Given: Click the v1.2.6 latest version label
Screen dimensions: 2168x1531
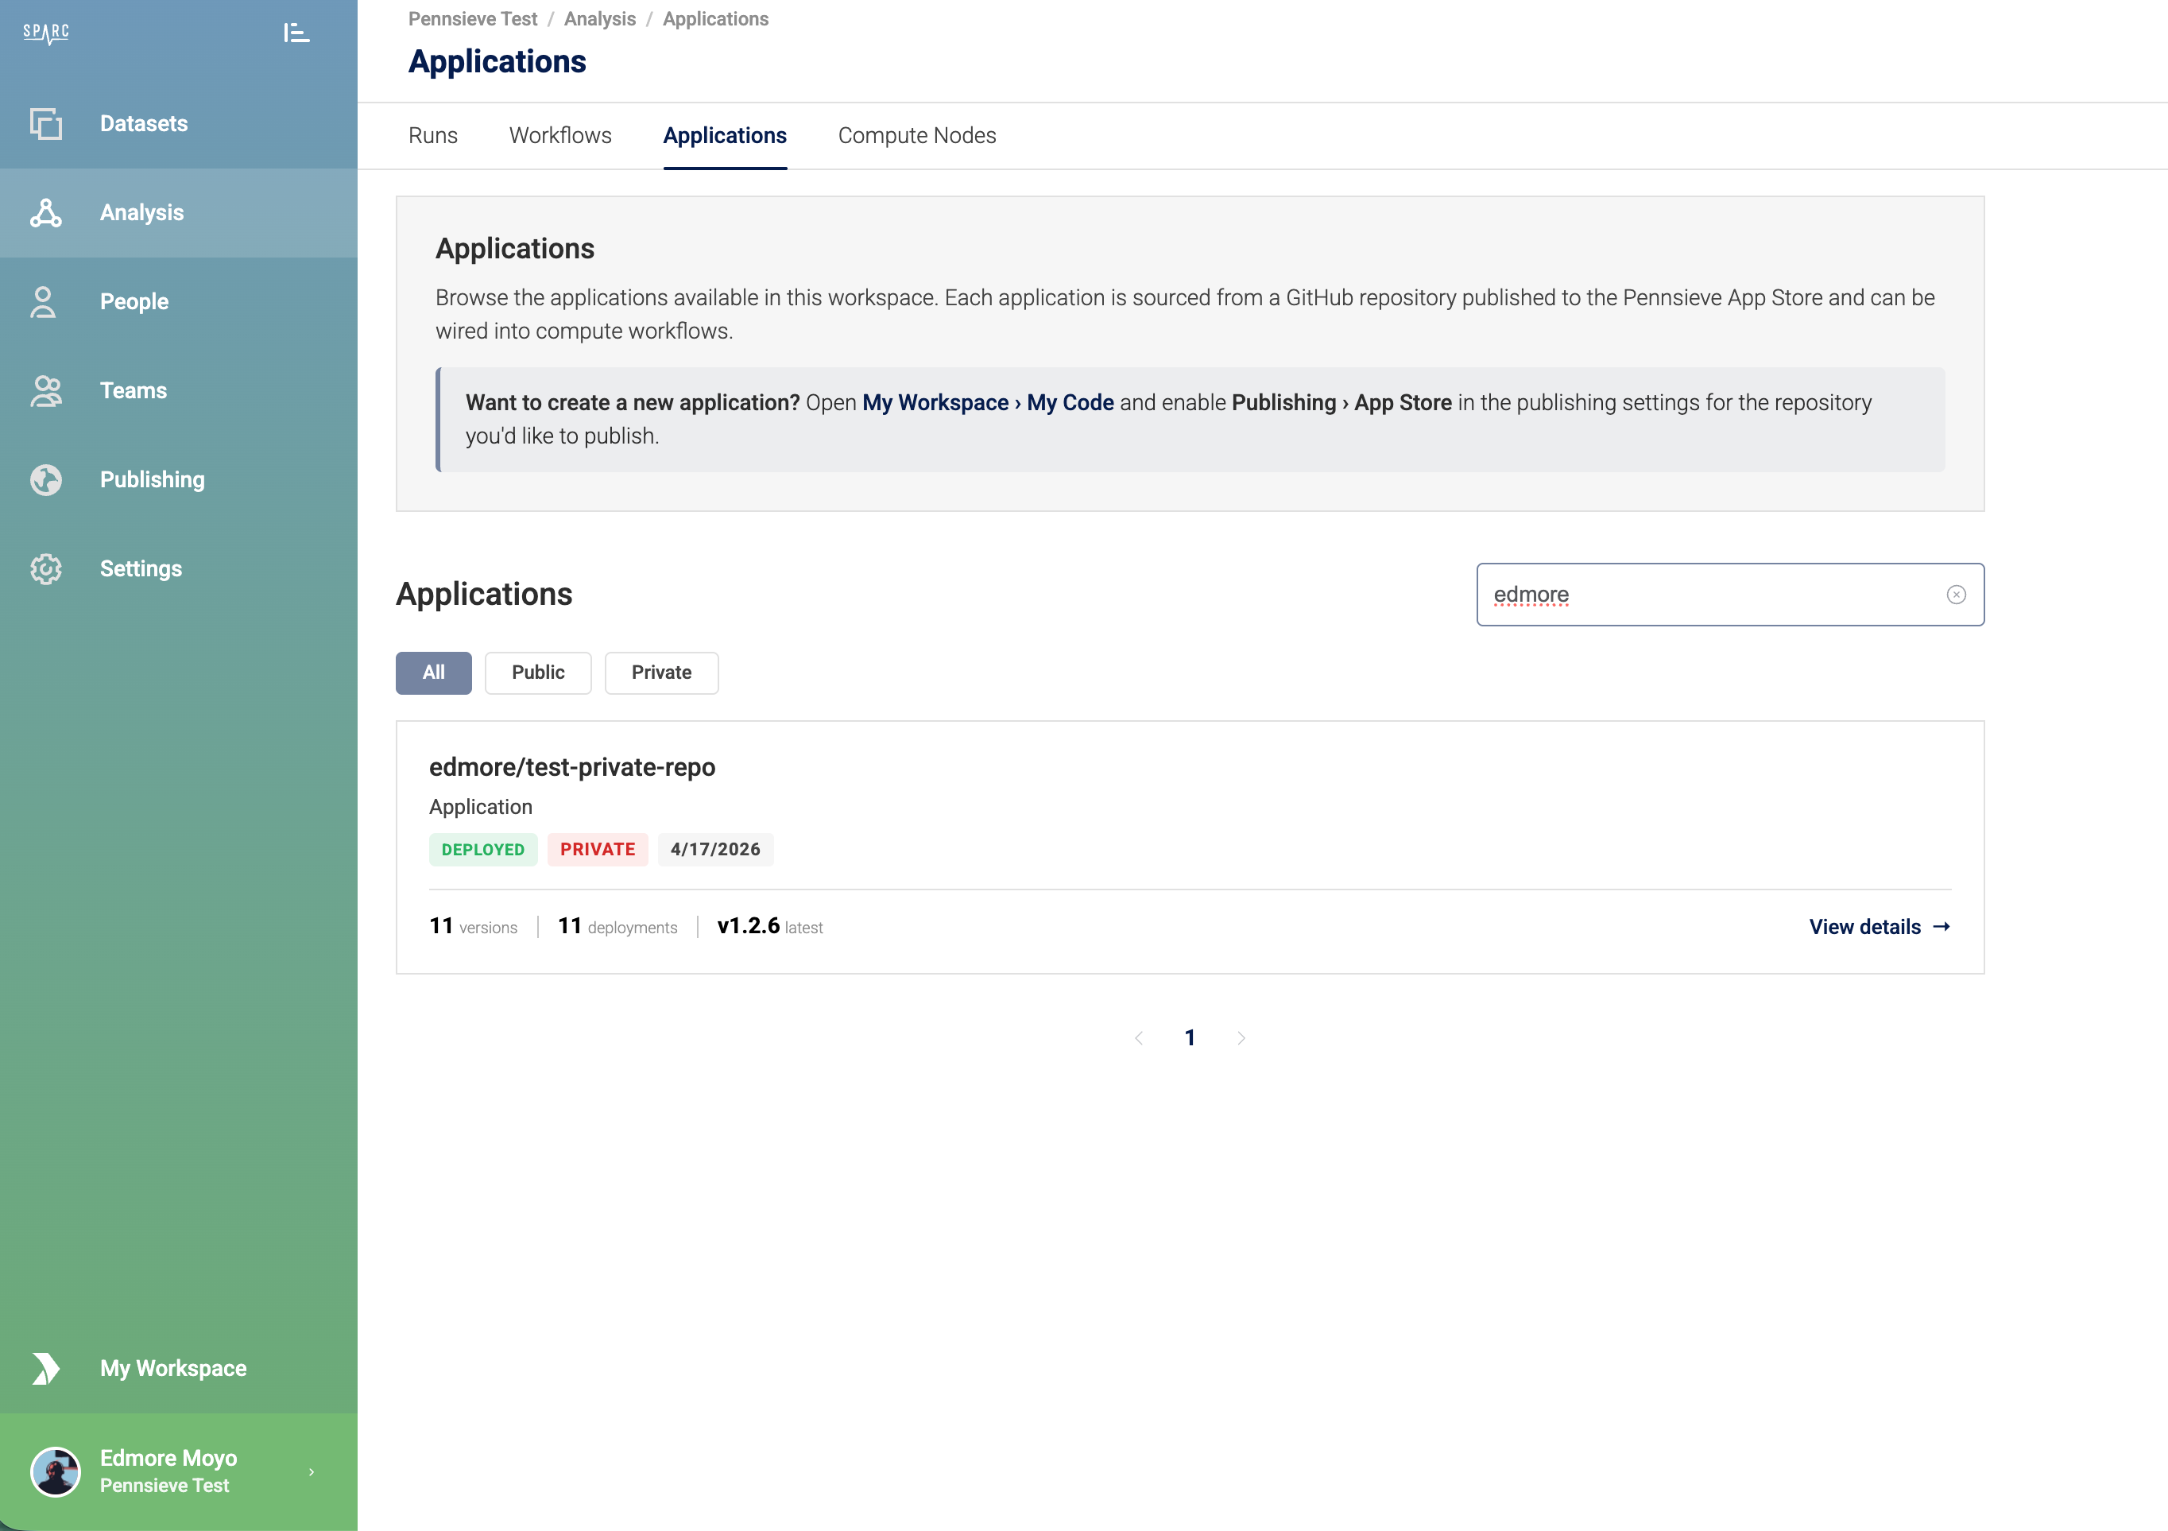Looking at the screenshot, I should point(769,927).
